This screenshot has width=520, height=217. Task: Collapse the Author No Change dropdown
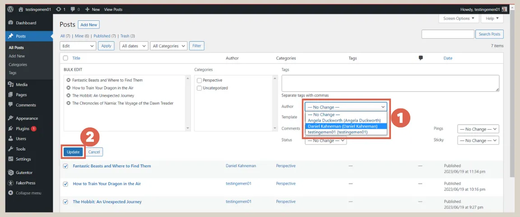346,107
